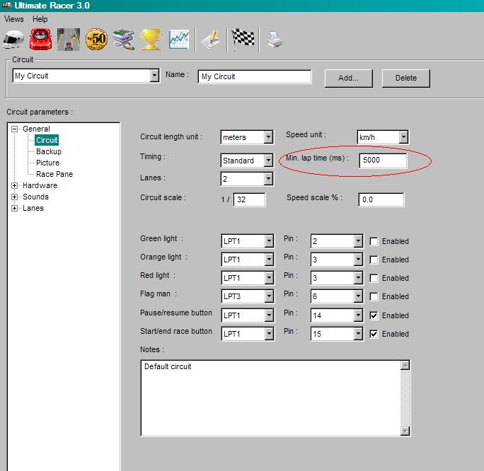Open the gold trophy icon

[151, 40]
